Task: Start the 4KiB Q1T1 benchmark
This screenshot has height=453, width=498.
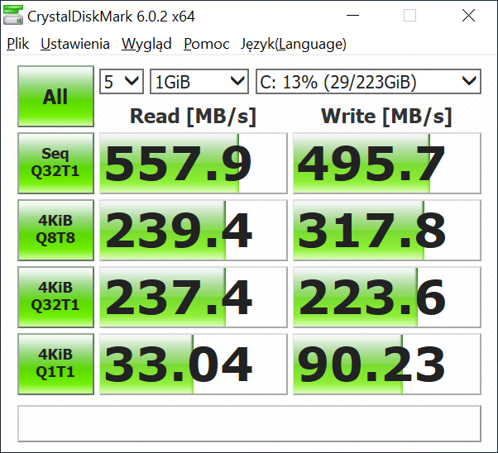Action: [x=55, y=363]
